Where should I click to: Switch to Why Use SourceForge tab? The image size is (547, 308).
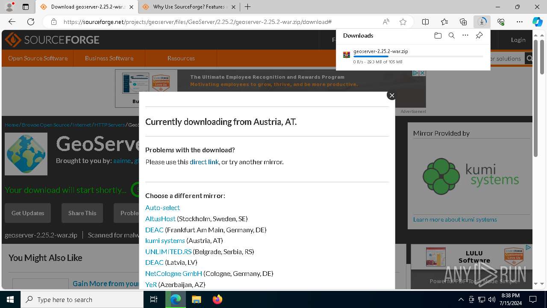tap(188, 7)
